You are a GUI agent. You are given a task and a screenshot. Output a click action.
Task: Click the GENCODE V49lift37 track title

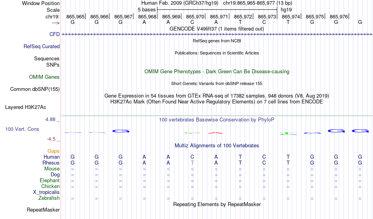click(217, 29)
